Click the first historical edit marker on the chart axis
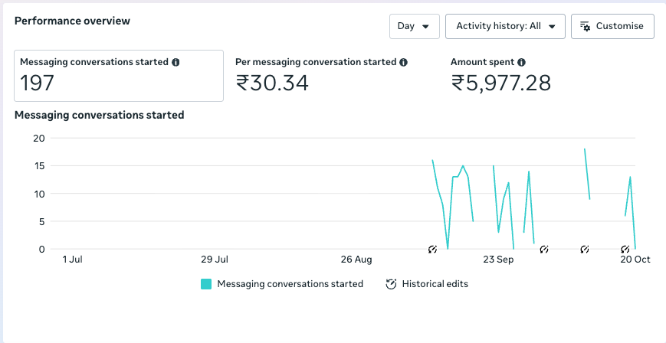 coord(432,249)
